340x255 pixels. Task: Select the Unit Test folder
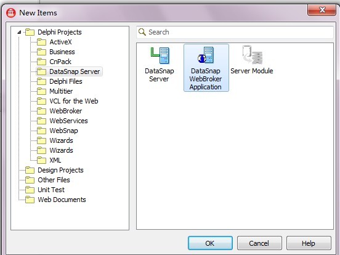pos(51,190)
